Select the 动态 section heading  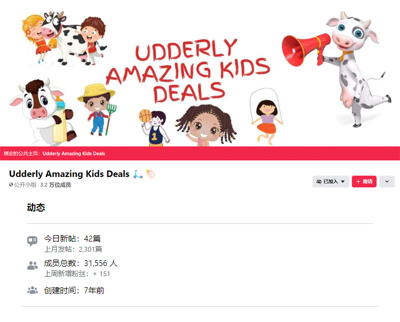36,207
